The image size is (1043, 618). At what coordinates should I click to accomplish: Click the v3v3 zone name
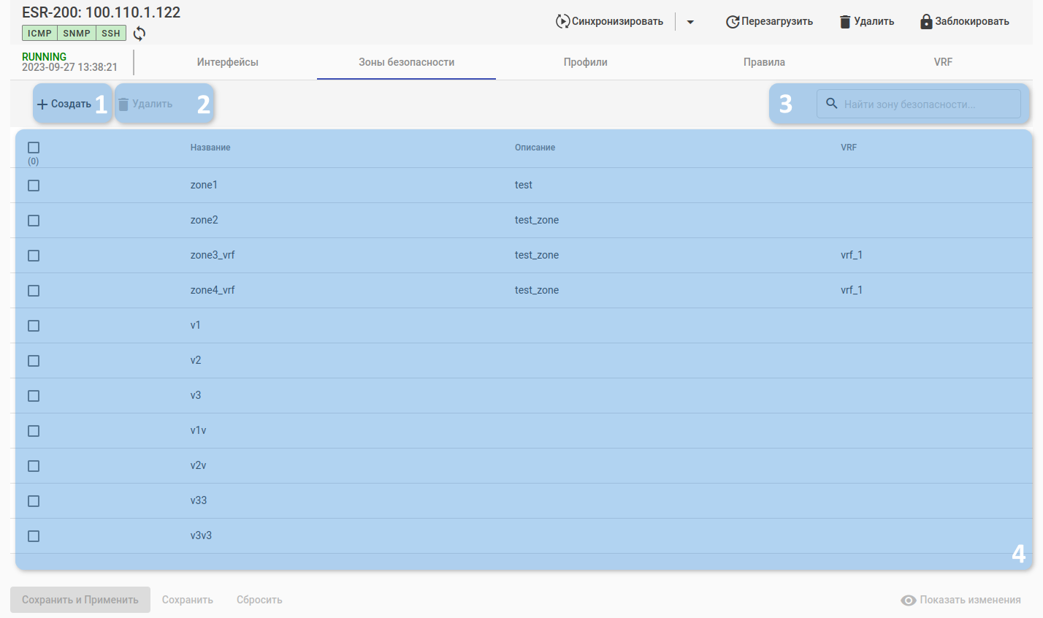tap(201, 535)
